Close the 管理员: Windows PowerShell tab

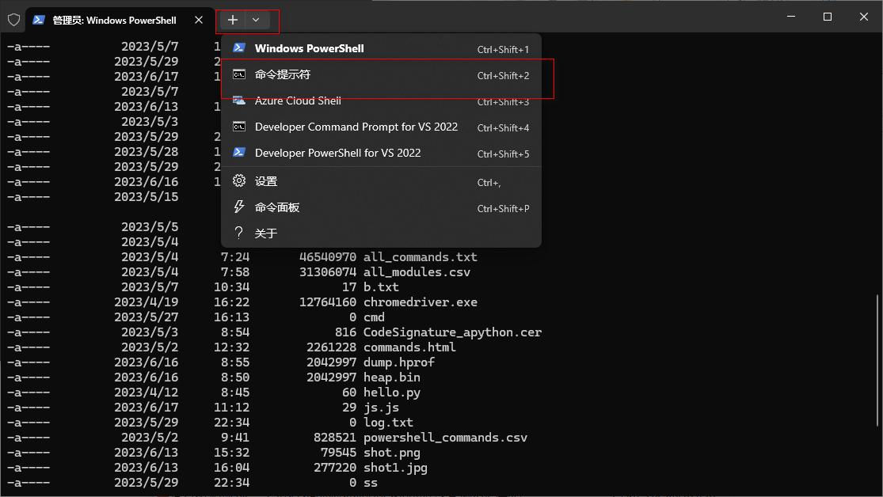(199, 20)
